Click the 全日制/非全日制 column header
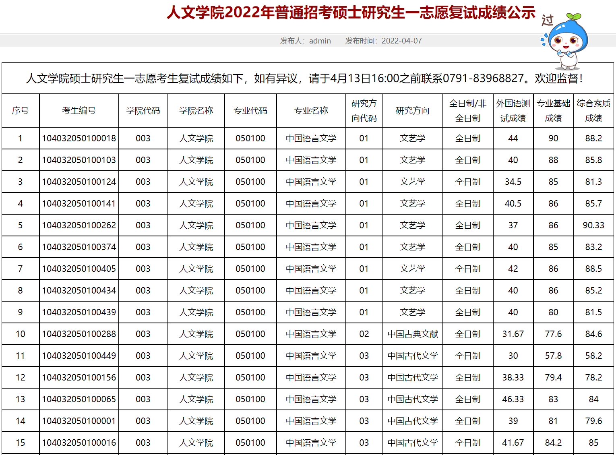 click(x=468, y=111)
